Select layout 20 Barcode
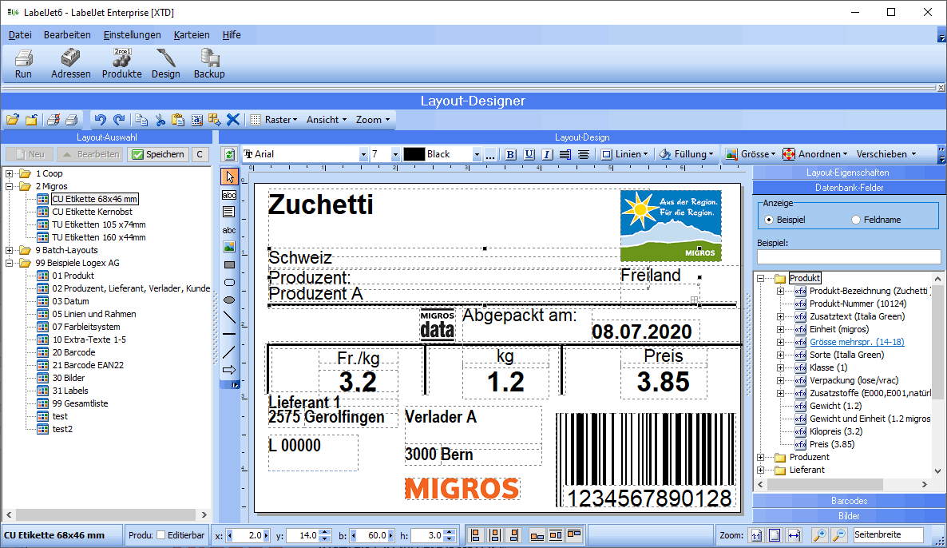 coord(73,352)
